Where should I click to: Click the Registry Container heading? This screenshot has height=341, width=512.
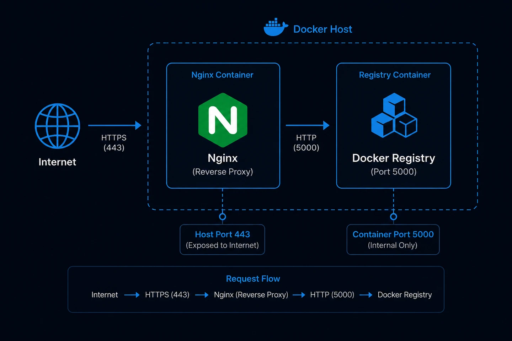pos(395,75)
